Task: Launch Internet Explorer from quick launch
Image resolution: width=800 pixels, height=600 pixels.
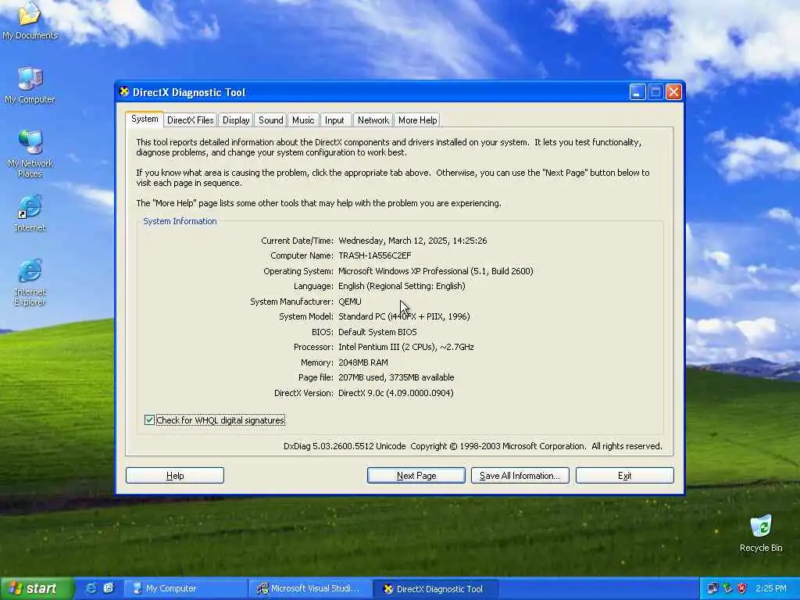Action: (x=91, y=588)
